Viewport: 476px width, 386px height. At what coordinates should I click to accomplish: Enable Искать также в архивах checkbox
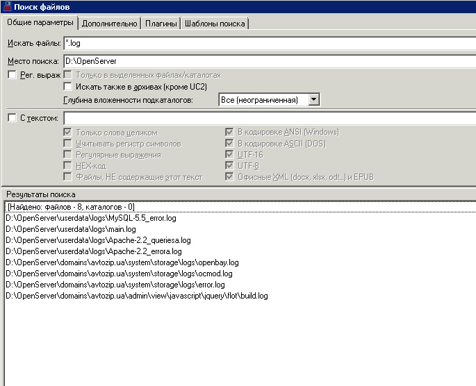coord(68,87)
